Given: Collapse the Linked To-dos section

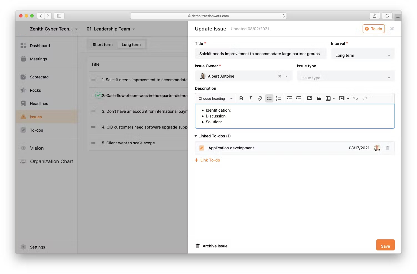Looking at the screenshot, I should (196, 136).
